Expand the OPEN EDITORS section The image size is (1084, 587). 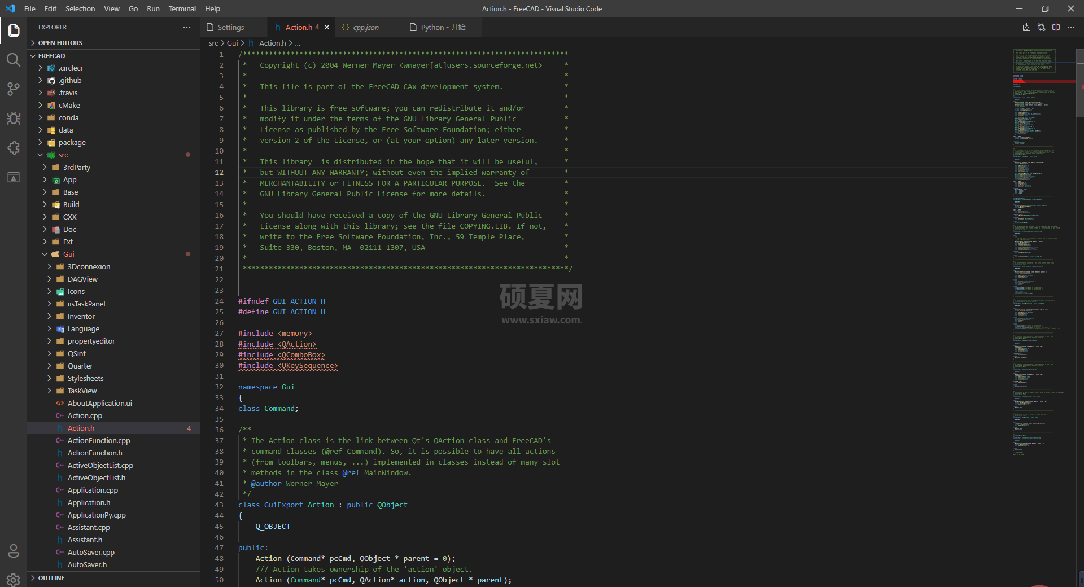click(x=113, y=43)
